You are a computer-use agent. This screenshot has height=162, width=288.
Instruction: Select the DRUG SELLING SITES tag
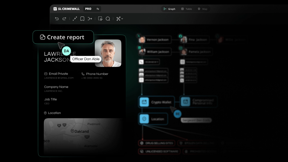[x=157, y=143]
